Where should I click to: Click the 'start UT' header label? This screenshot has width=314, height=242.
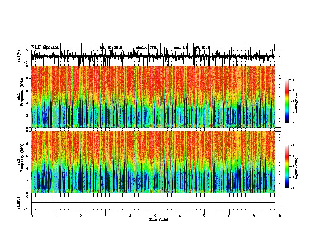pyautogui.click(x=183, y=47)
